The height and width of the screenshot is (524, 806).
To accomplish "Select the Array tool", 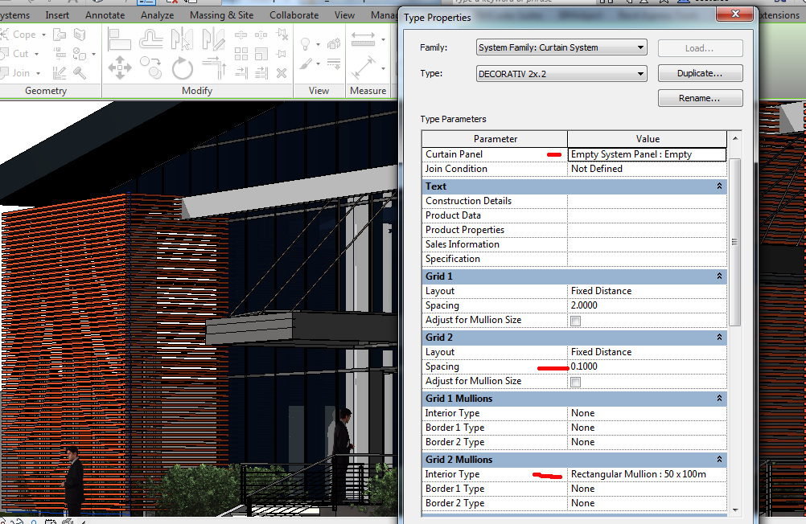I will (x=241, y=54).
